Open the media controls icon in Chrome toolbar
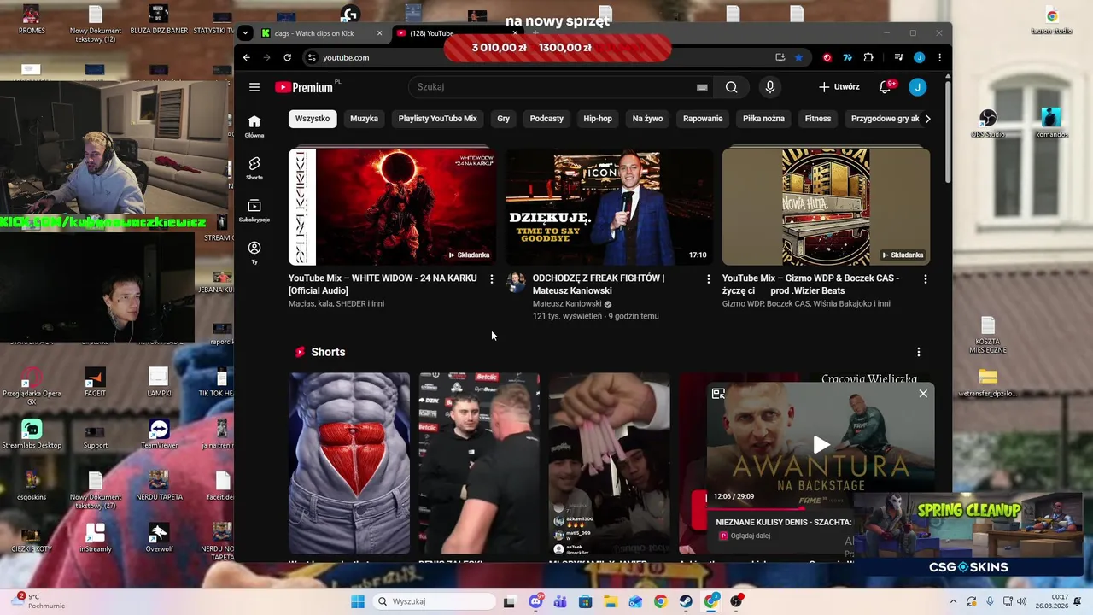Screen dimensions: 1093x615 [898, 57]
